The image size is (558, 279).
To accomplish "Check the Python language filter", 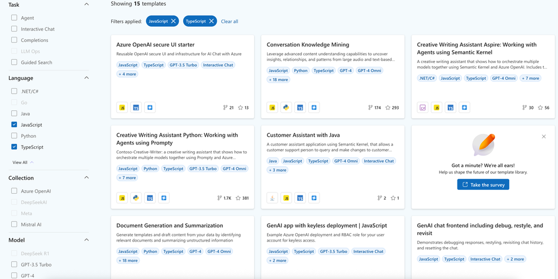I will 14,136.
